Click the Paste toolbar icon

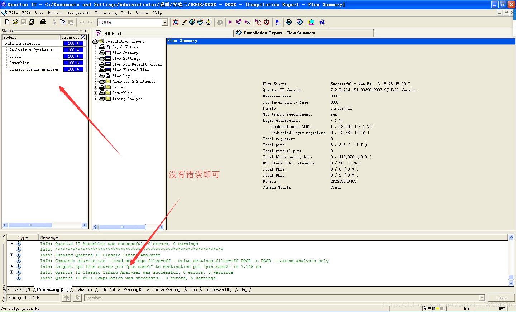click(x=71, y=22)
